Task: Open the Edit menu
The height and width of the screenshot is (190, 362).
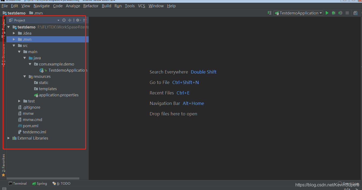Action: (15, 6)
